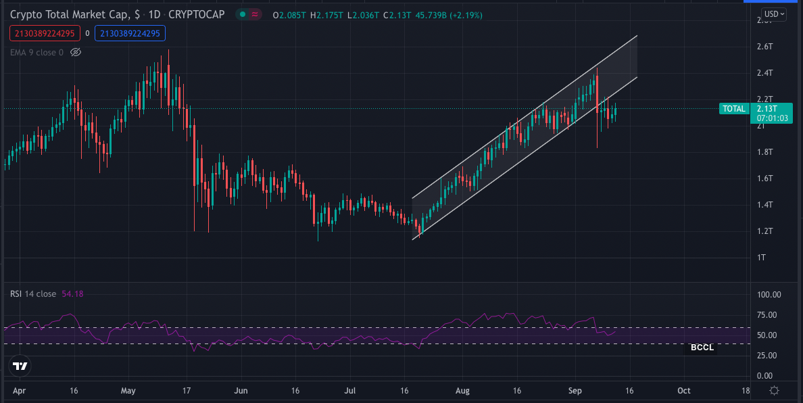This screenshot has width=803, height=403.
Task: Click the BCCL label in the RSI pane
Action: pyautogui.click(x=702, y=347)
